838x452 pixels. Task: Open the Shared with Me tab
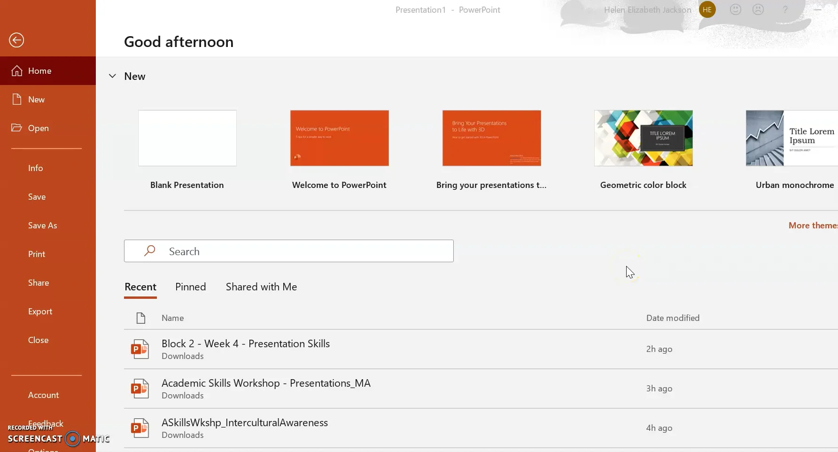[x=261, y=287]
